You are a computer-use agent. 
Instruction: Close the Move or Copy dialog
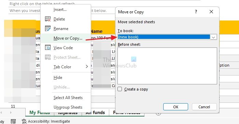pos(211,12)
